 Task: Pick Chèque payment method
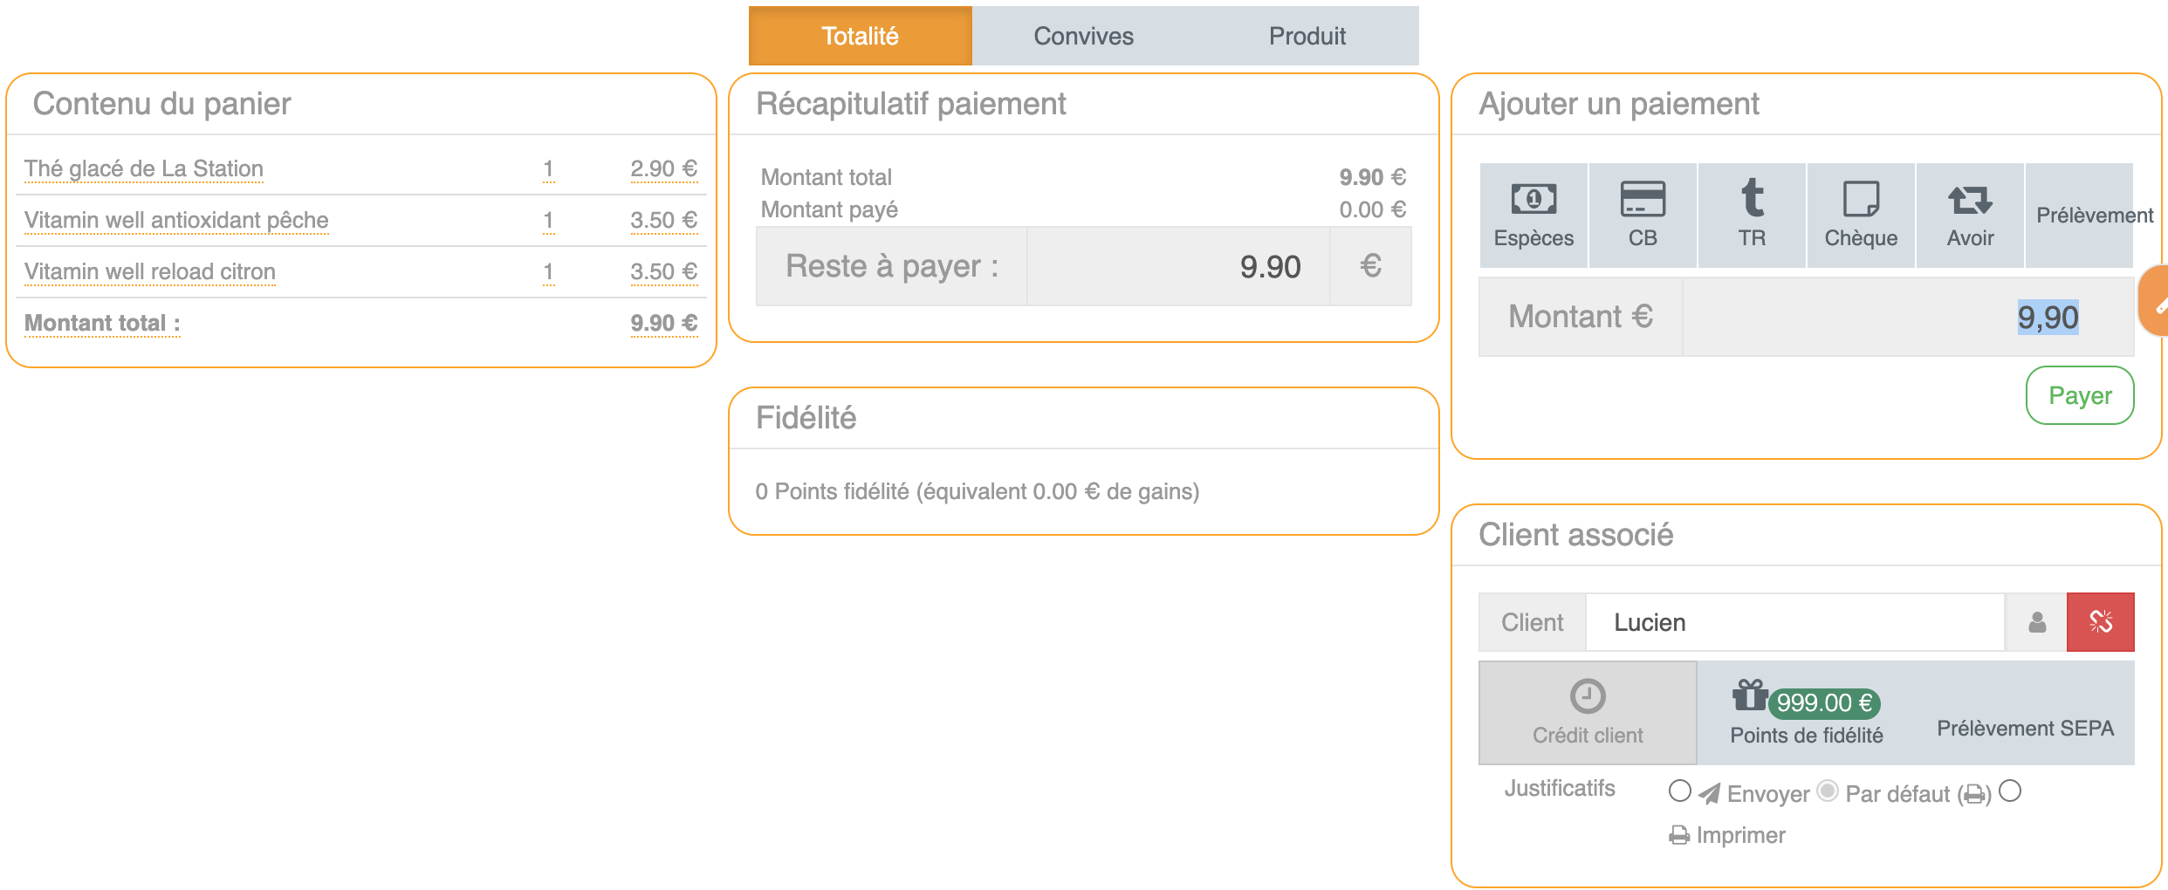[x=1861, y=215]
